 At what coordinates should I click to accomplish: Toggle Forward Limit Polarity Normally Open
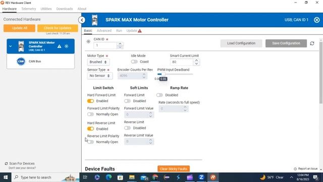pyautogui.click(x=90, y=114)
